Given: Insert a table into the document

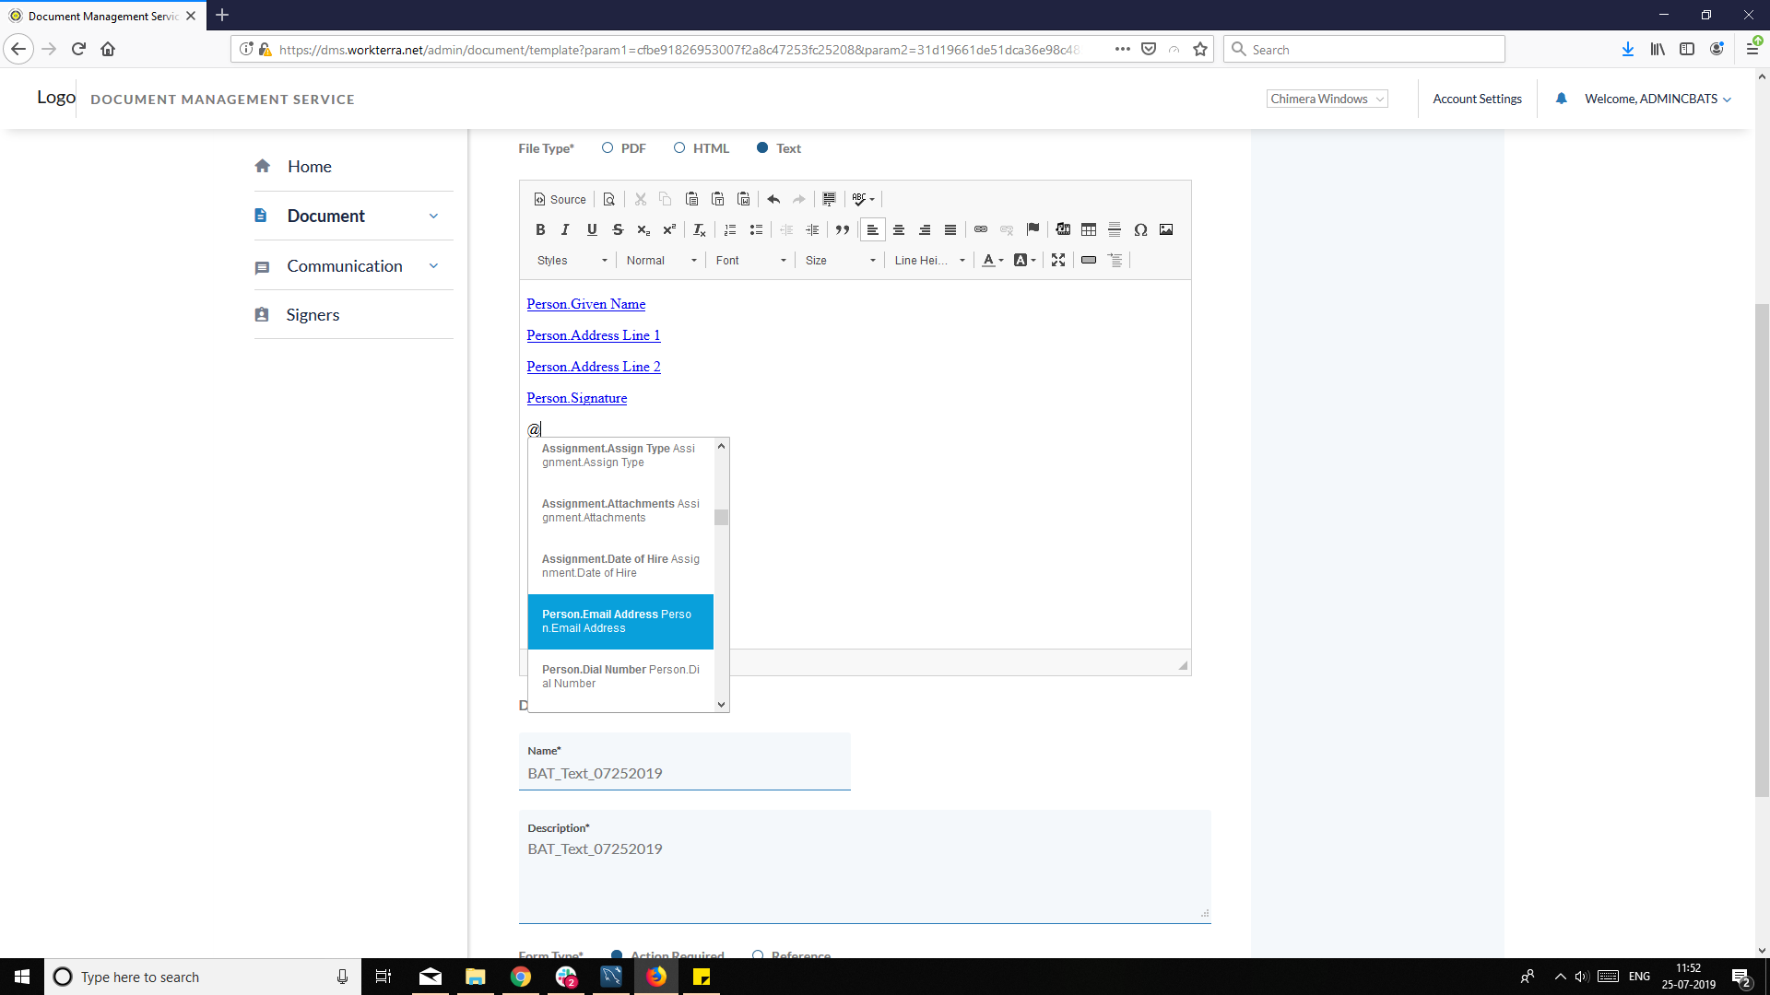Looking at the screenshot, I should coord(1089,229).
